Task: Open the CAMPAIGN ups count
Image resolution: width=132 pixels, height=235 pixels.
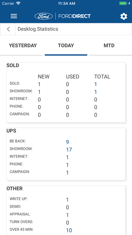Action: click(x=67, y=173)
